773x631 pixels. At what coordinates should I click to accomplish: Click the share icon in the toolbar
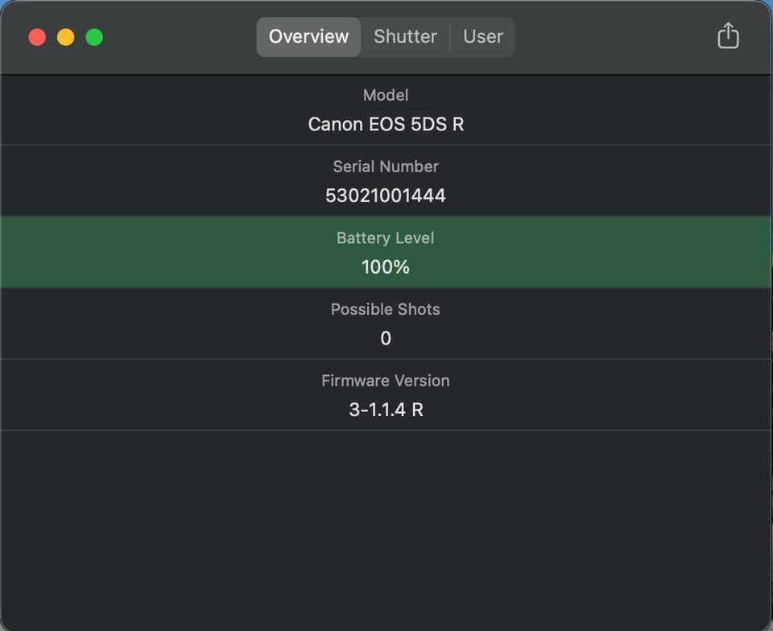pyautogui.click(x=728, y=36)
